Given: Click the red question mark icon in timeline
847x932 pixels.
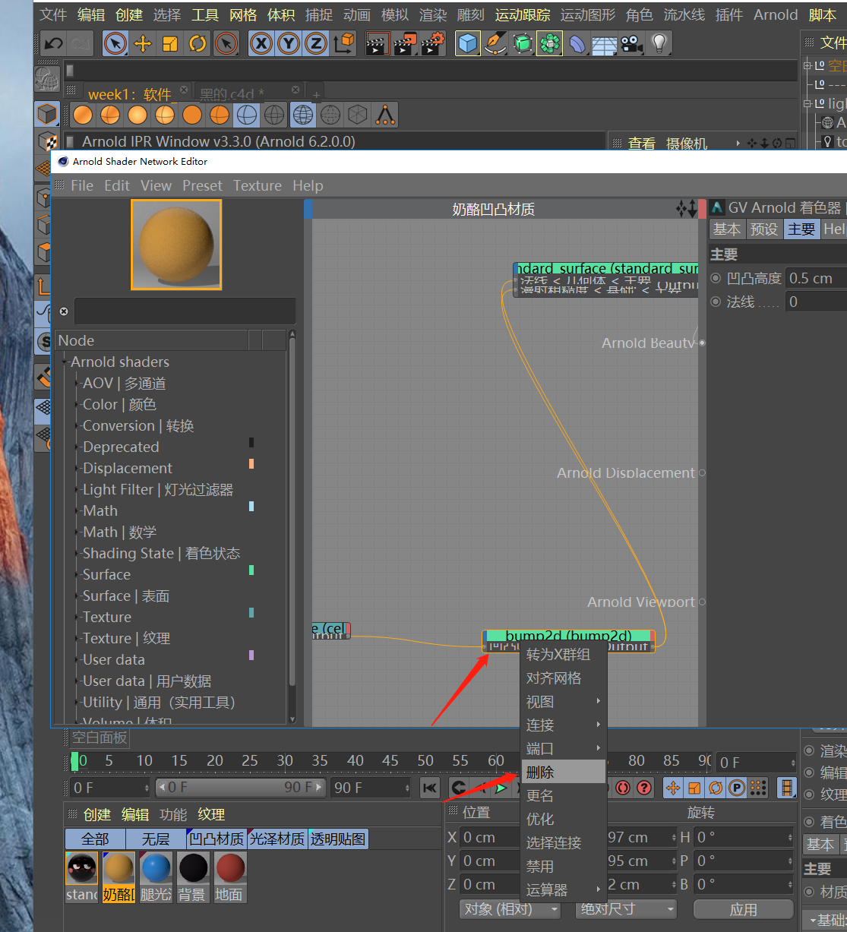Looking at the screenshot, I should point(644,788).
